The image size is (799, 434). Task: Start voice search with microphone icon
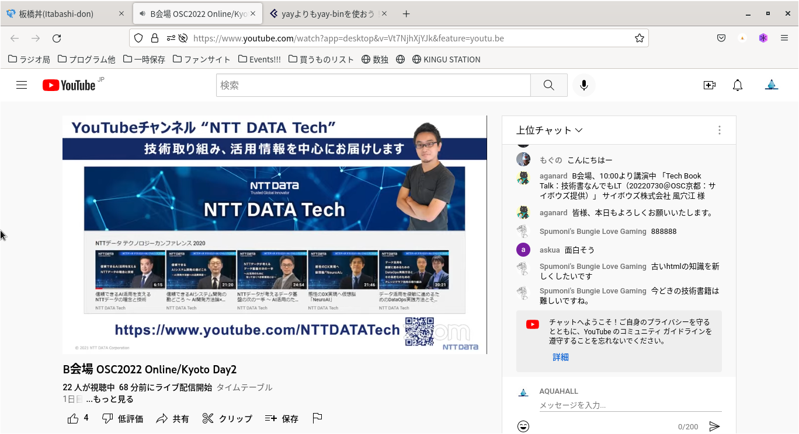tap(583, 85)
